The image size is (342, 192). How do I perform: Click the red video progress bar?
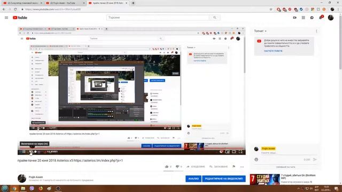click(x=131, y=148)
